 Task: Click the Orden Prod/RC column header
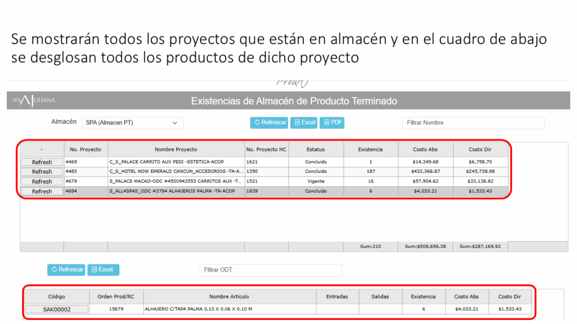click(116, 296)
